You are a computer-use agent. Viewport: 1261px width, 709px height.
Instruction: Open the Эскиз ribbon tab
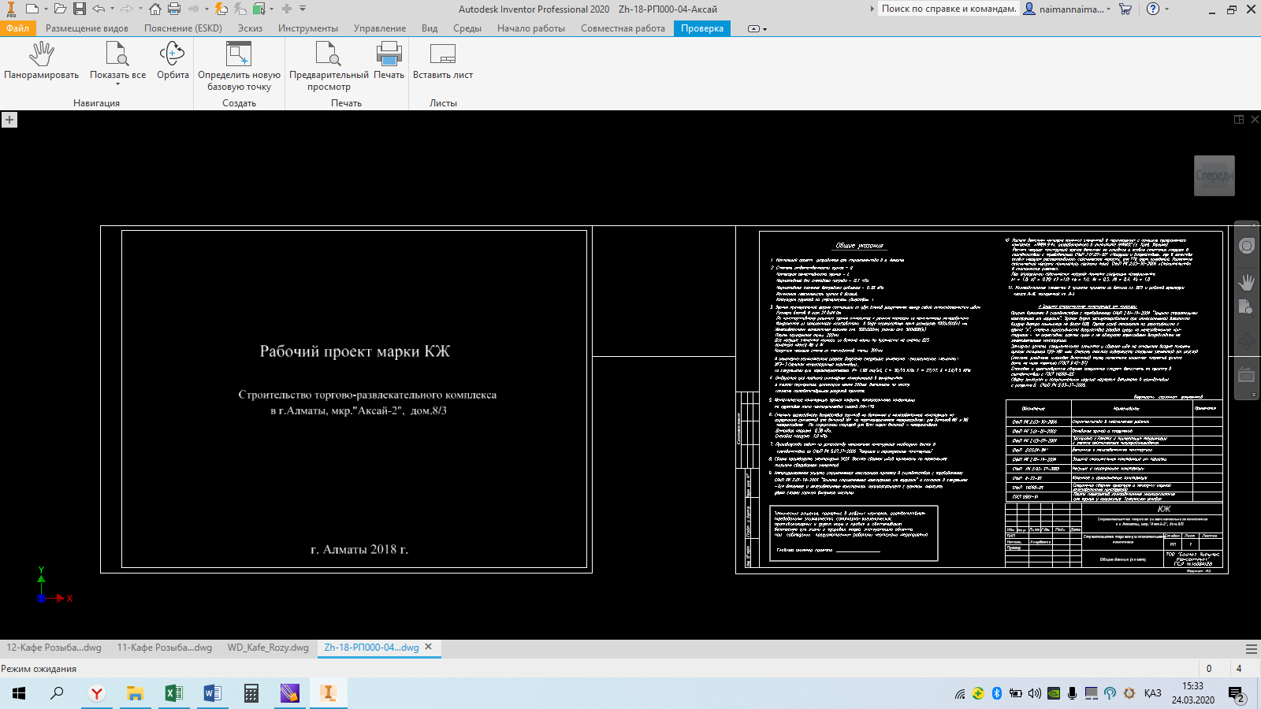[x=250, y=28]
